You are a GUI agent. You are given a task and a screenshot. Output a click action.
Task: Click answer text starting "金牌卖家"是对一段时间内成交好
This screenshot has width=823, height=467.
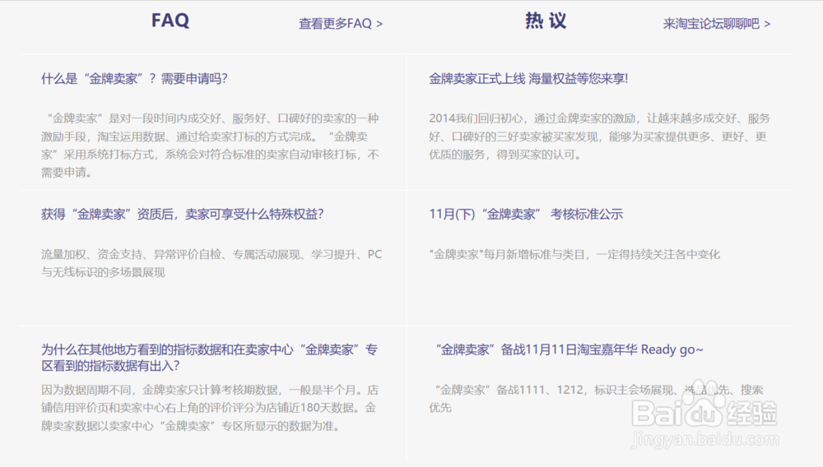pos(210,146)
